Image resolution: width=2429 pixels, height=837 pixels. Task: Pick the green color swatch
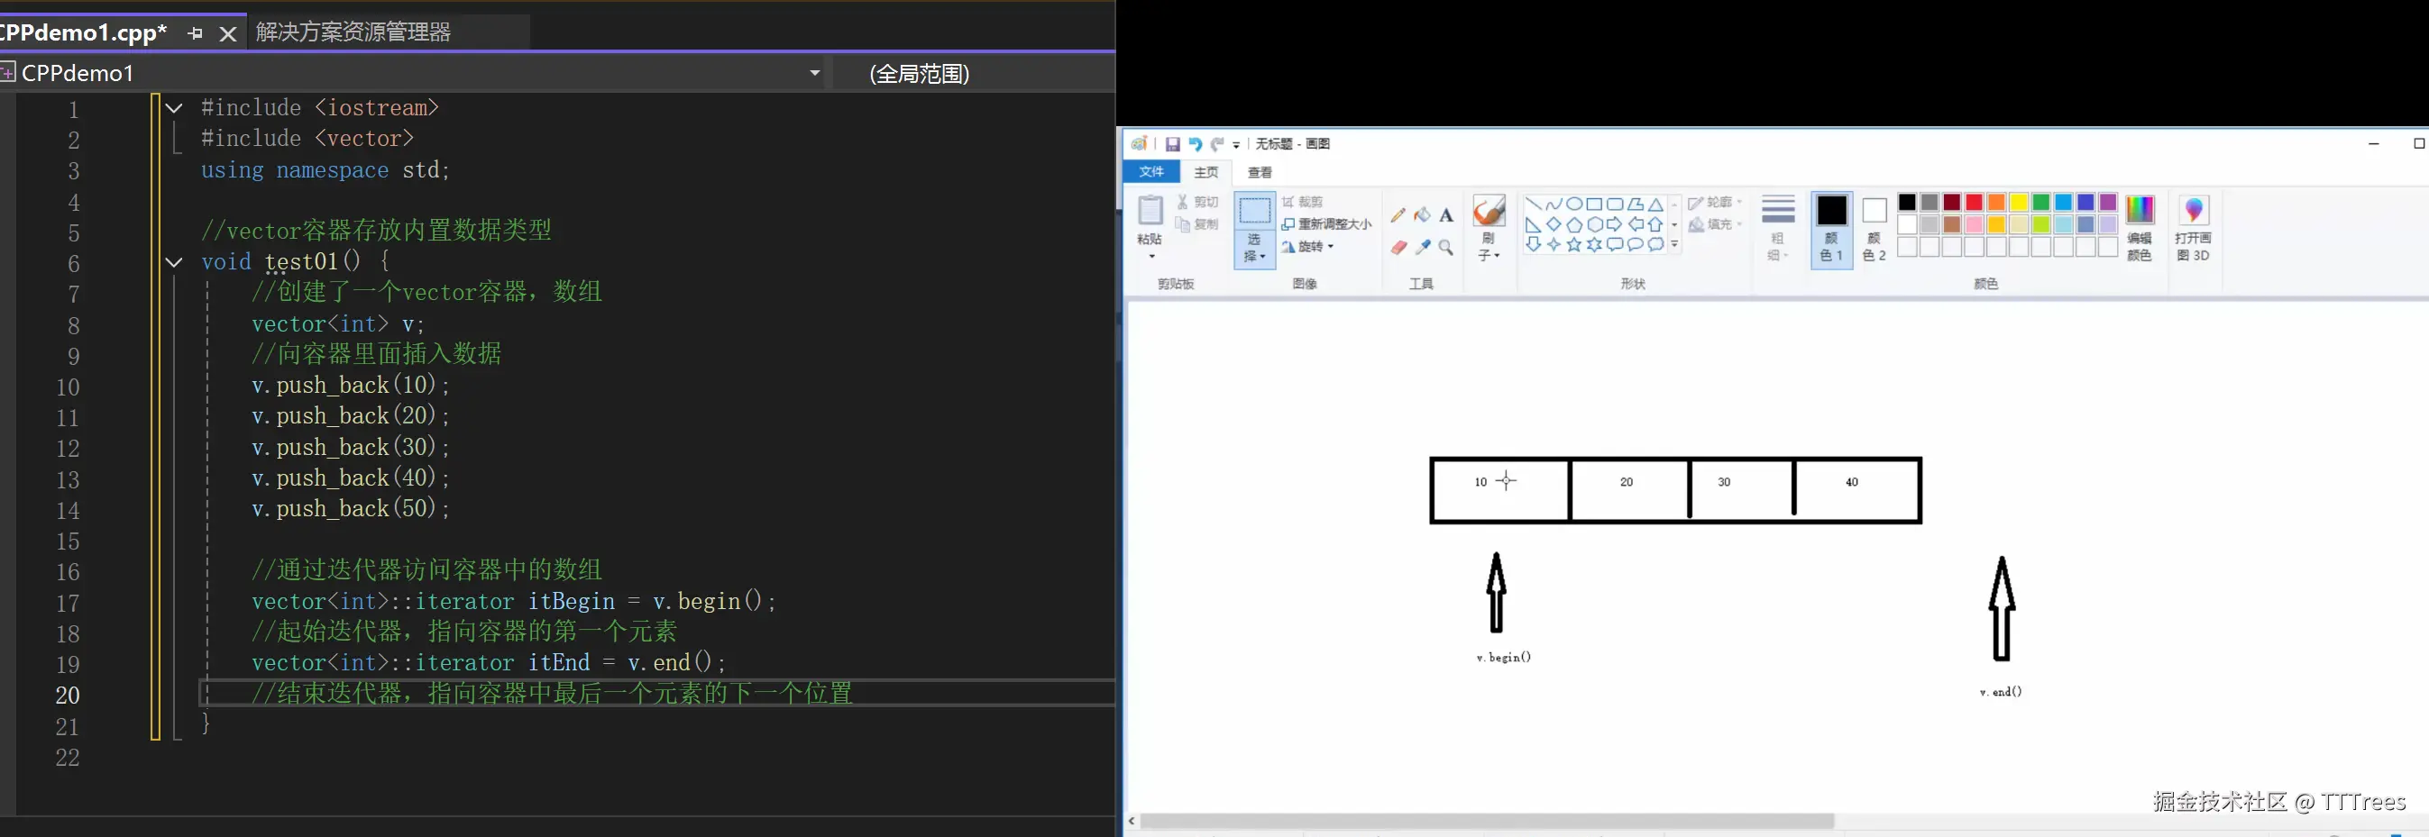click(x=2040, y=203)
